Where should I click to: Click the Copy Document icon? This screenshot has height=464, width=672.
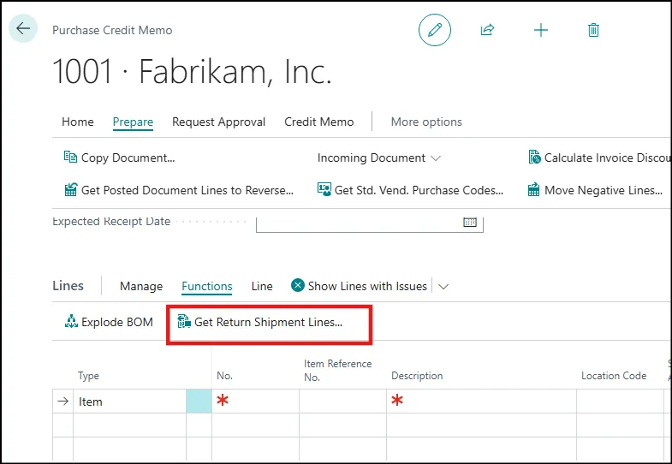click(70, 158)
